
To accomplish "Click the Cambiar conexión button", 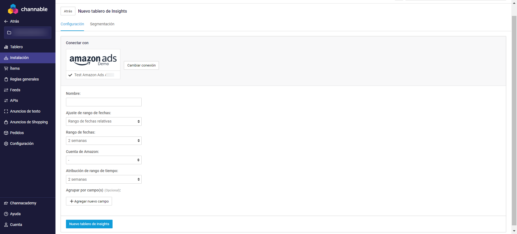I will pyautogui.click(x=141, y=65).
